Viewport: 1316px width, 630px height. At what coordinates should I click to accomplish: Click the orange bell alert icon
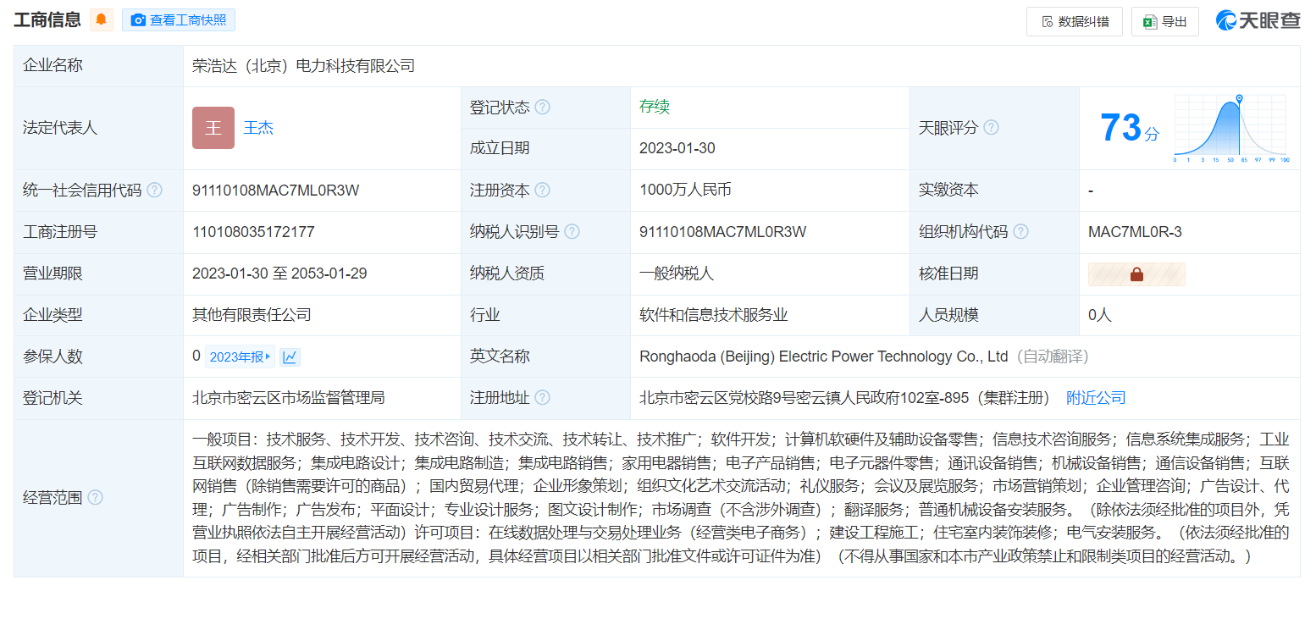coord(102,19)
